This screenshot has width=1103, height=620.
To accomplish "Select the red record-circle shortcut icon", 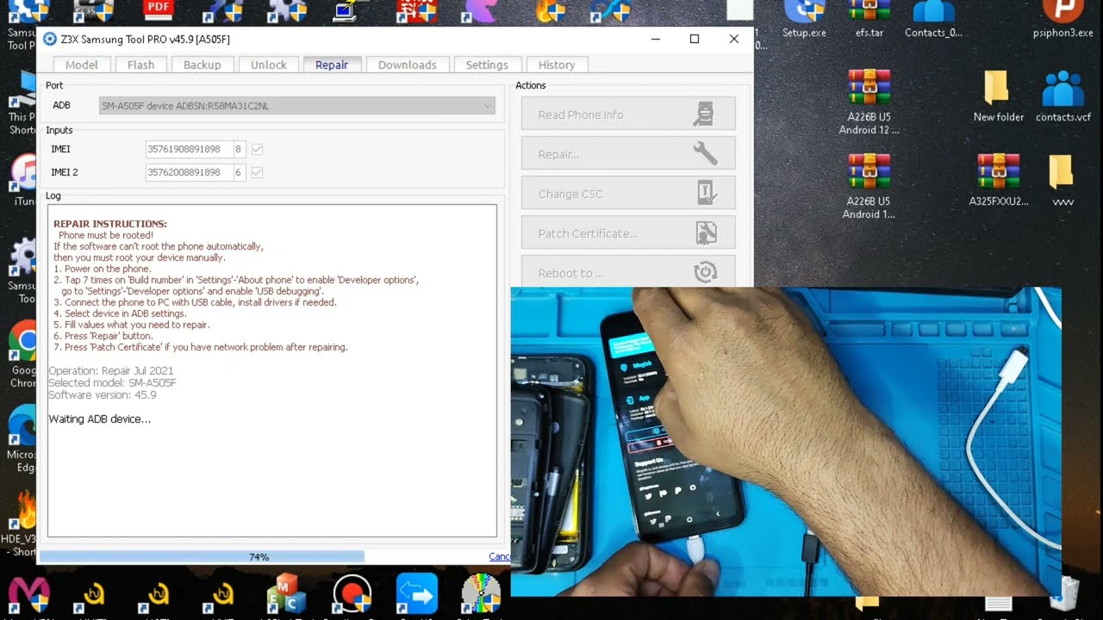I will point(352,595).
